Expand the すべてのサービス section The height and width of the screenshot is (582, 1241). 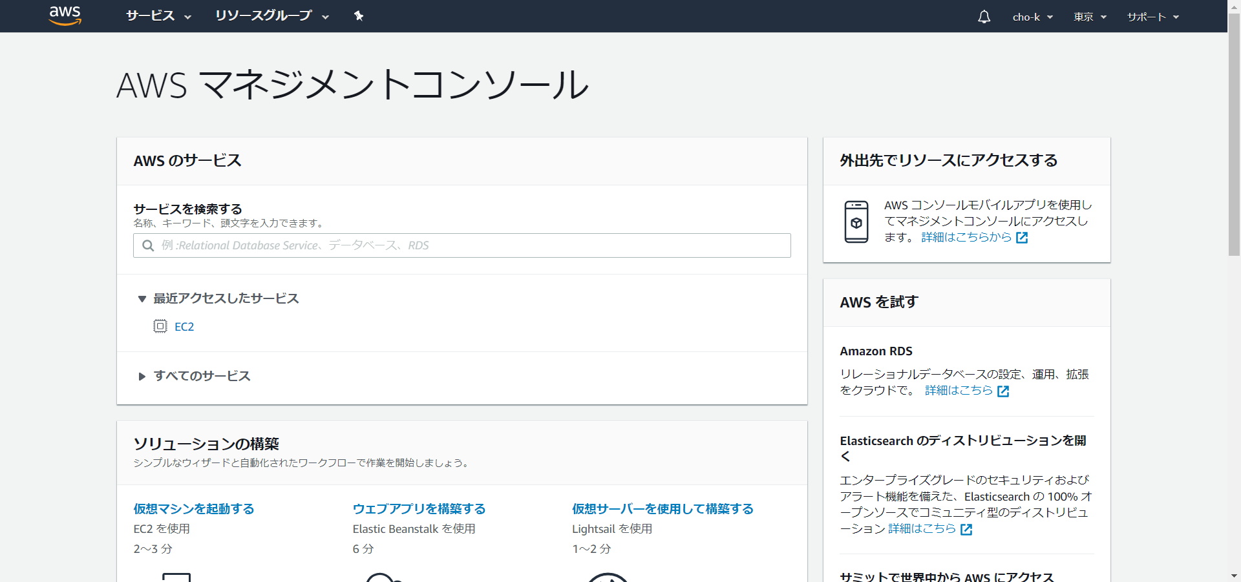142,376
